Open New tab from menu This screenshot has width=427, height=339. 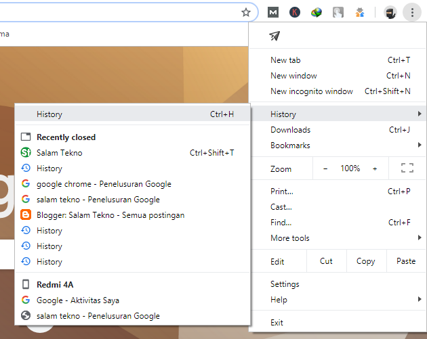pyautogui.click(x=338, y=60)
